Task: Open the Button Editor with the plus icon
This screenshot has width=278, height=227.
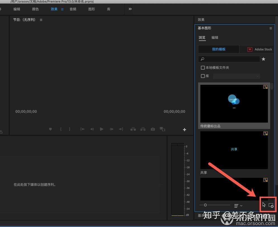Action: [x=184, y=129]
